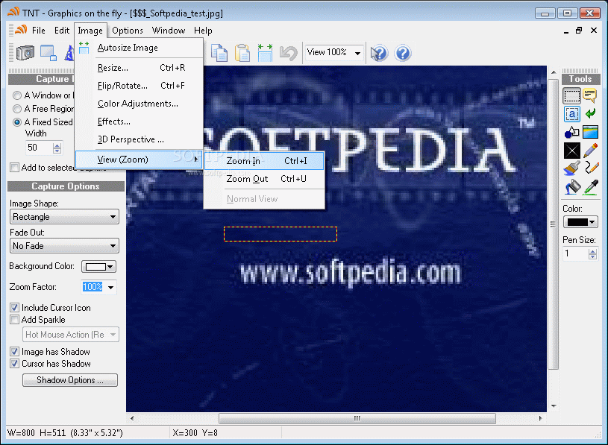Viewport: 608px width, 445px height.
Task: Open the Background Color dropdown
Action: coord(110,266)
